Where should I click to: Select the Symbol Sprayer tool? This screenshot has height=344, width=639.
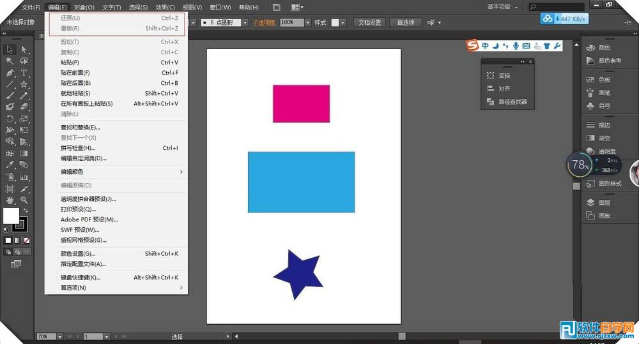point(10,177)
